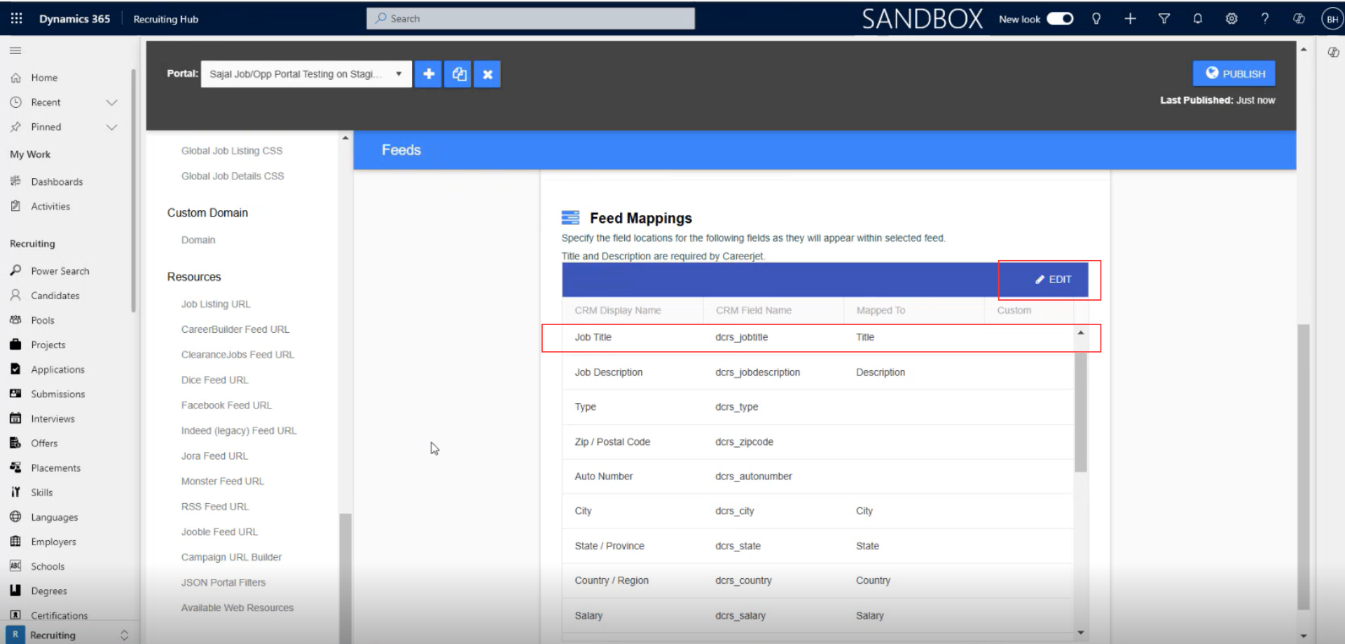Screen dimensions: 1345x644
Task: Duplicate the portal with copy button
Action: (x=458, y=74)
